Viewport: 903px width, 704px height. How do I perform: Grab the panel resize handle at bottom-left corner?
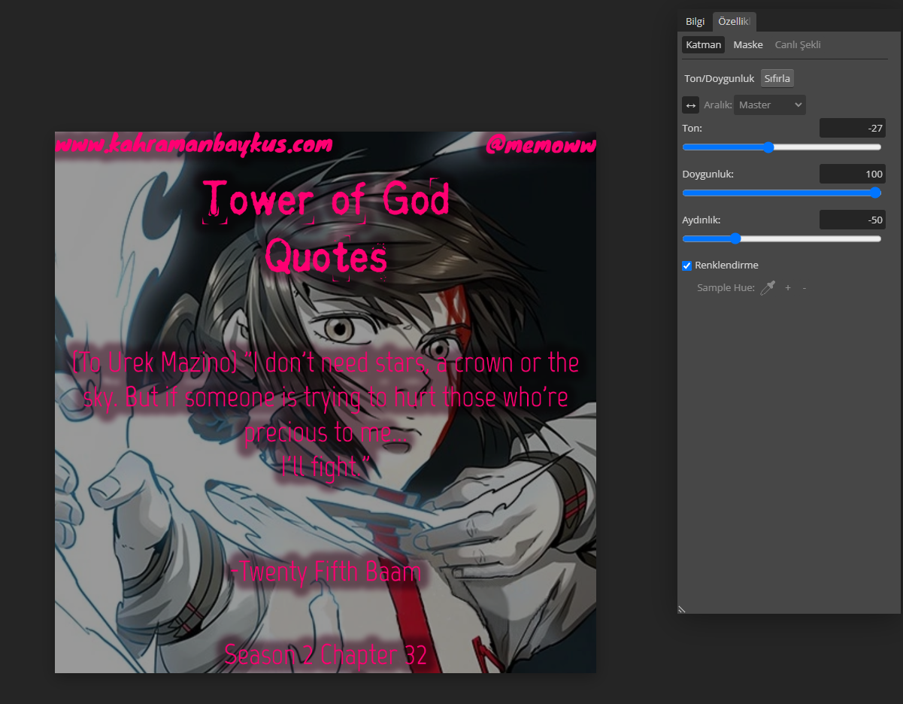(682, 609)
